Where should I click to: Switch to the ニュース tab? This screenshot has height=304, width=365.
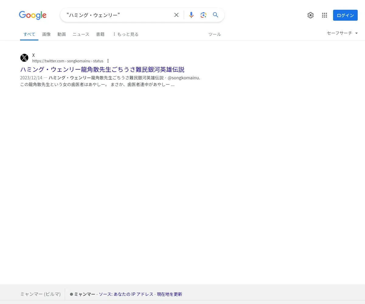point(81,34)
